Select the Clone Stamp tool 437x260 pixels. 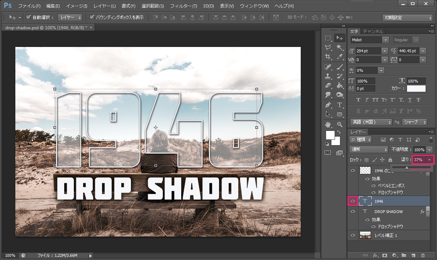[327, 76]
